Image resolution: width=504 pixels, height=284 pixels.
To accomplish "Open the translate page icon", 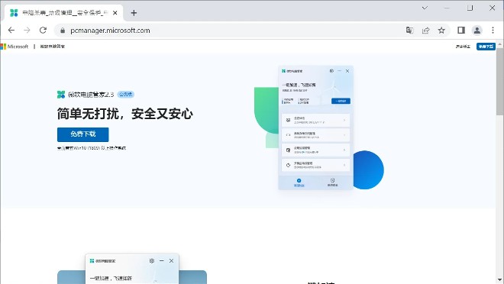I will coord(409,31).
